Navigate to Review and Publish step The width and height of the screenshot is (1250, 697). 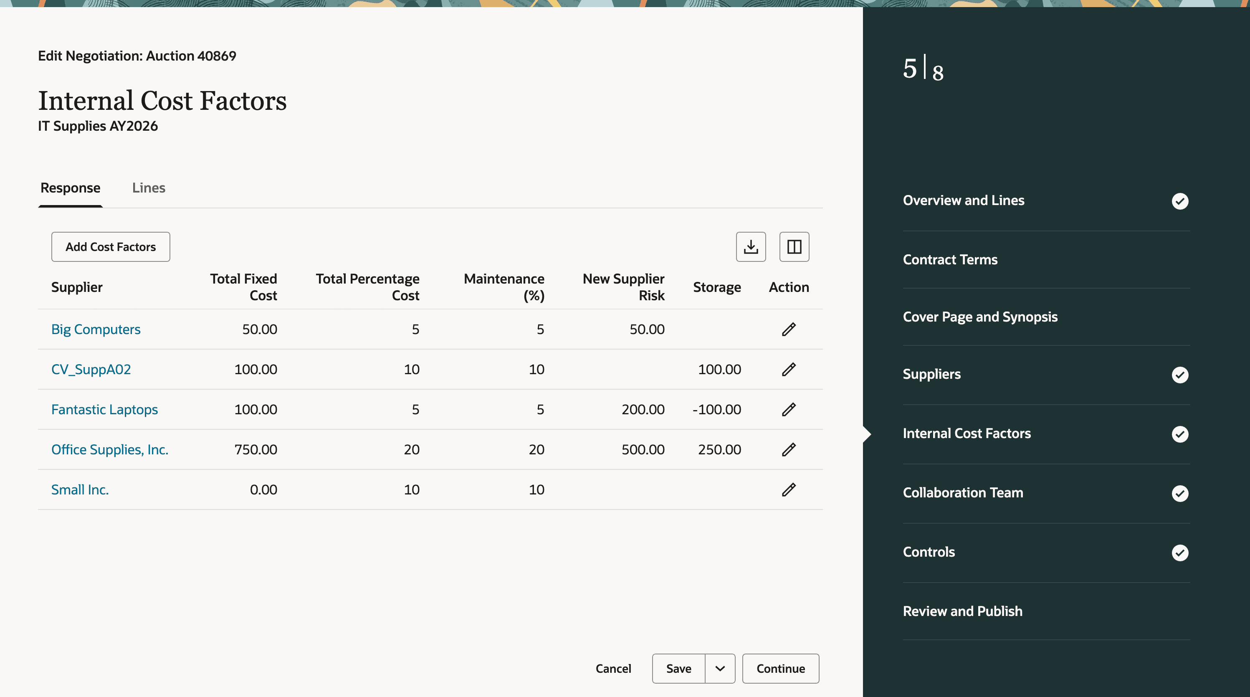(962, 611)
